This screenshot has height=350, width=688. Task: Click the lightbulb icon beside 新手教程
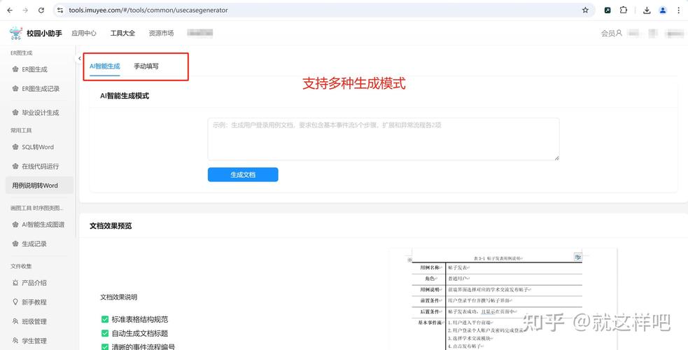pos(15,302)
